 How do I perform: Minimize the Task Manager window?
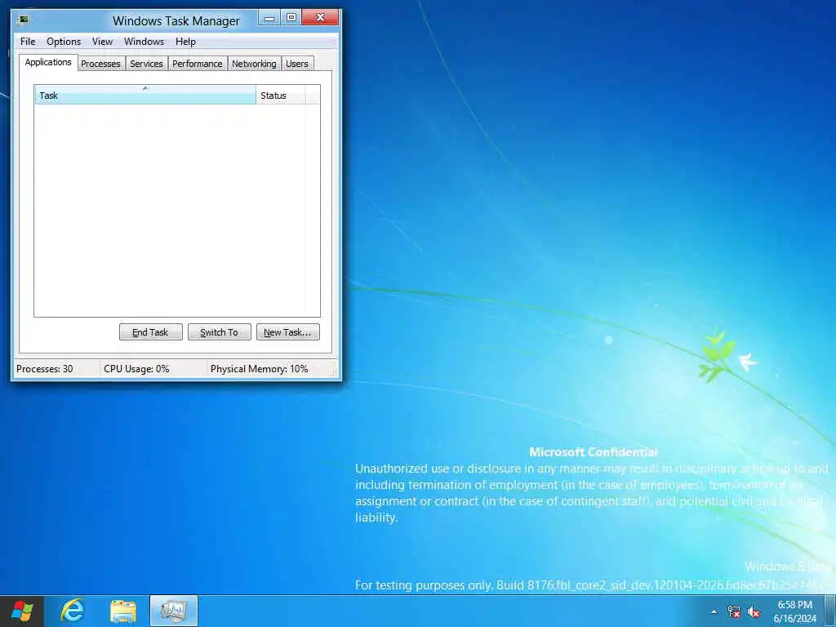(x=269, y=18)
